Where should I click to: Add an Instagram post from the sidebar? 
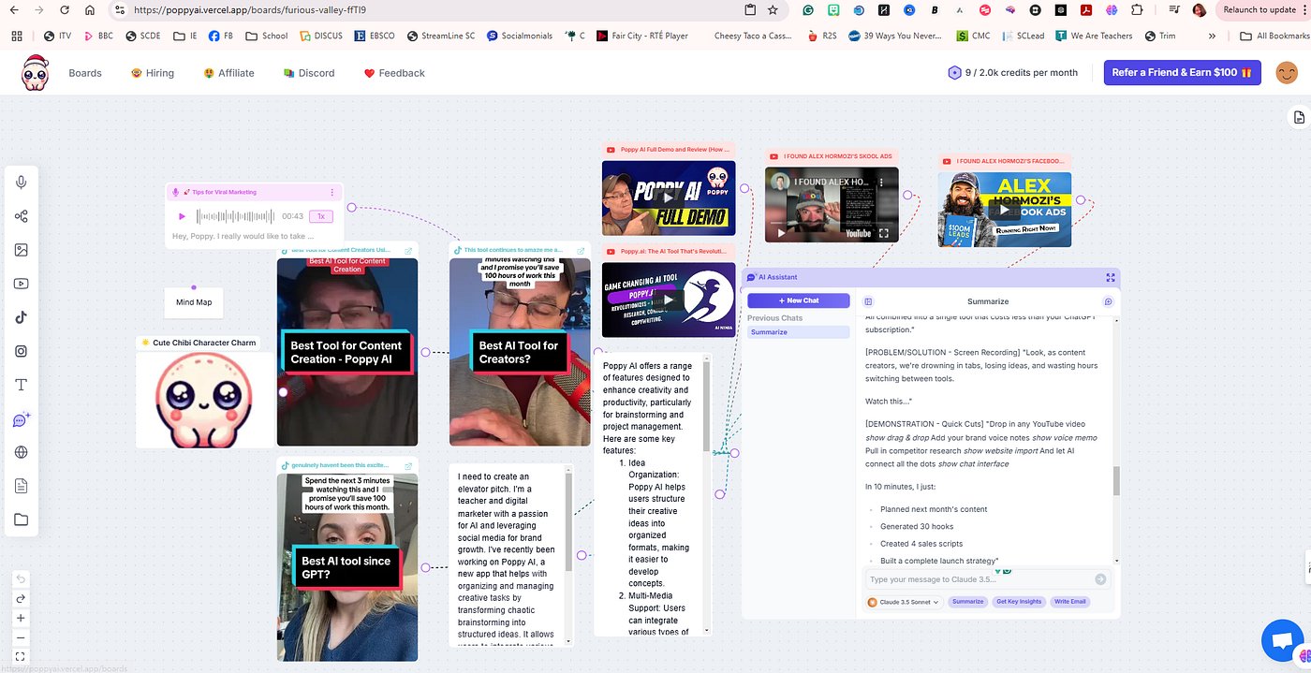pos(21,351)
